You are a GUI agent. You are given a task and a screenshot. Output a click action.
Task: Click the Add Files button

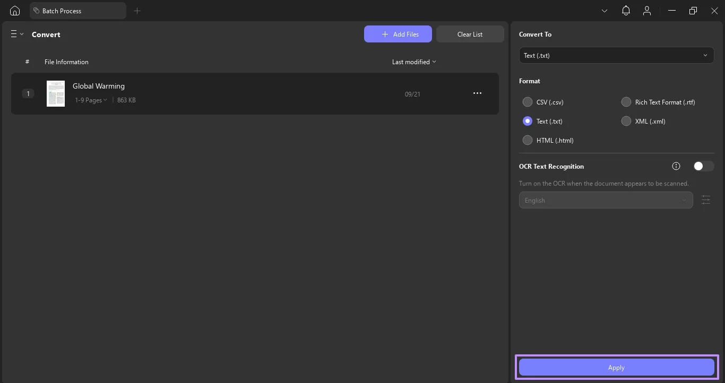[398, 34]
